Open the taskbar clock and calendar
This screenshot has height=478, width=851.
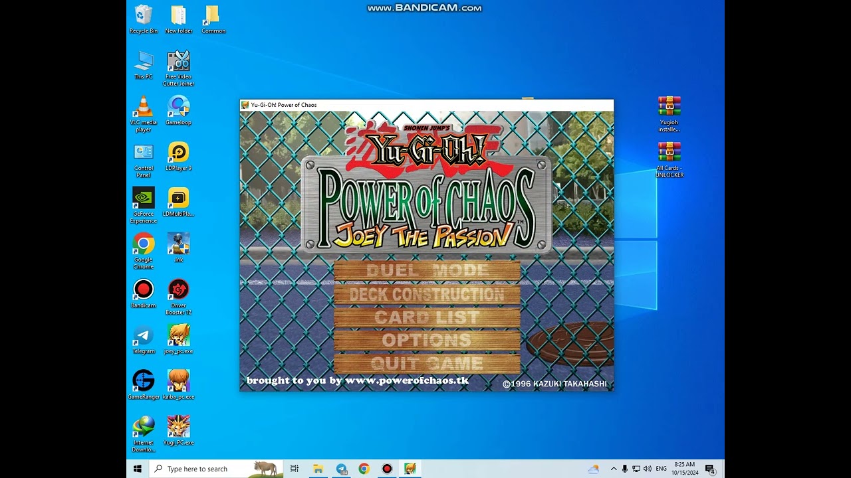coord(684,469)
